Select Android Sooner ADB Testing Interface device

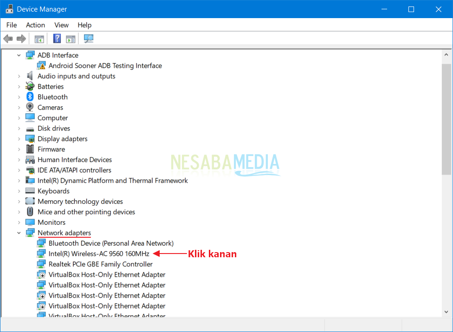(x=105, y=65)
